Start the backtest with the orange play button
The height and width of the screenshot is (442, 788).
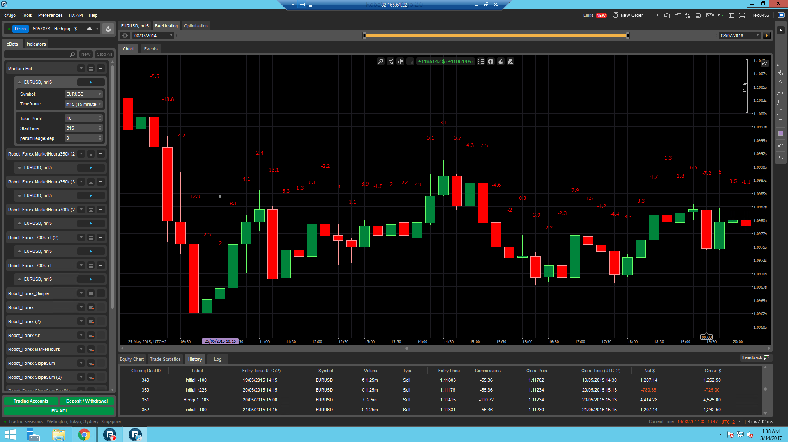[767, 36]
